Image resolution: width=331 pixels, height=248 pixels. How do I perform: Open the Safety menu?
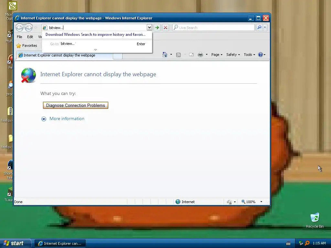pos(233,55)
